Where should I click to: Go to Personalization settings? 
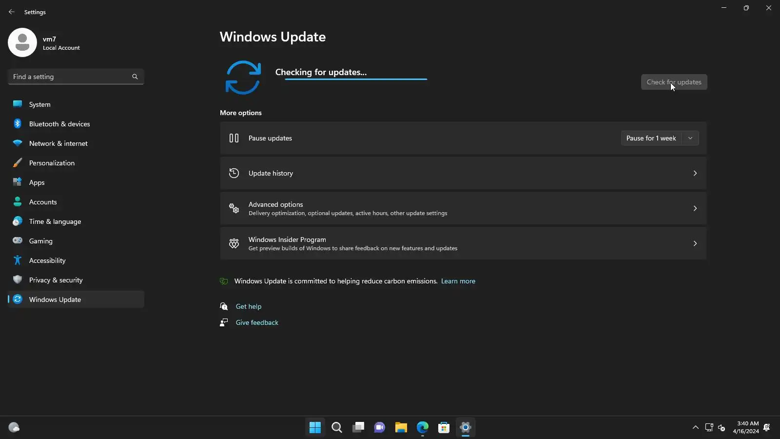[76, 163]
